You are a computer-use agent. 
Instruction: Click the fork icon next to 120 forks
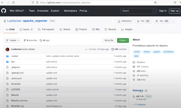(134, 80)
